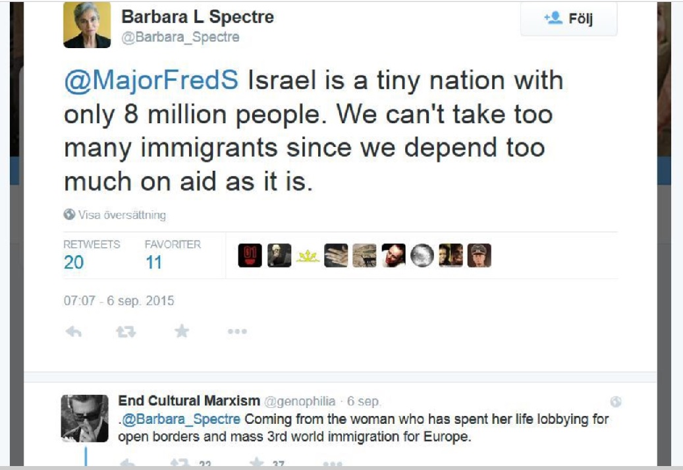Viewport: 683px width, 470px height.
Task: Click the last liker avatar in the row
Action: point(479,256)
